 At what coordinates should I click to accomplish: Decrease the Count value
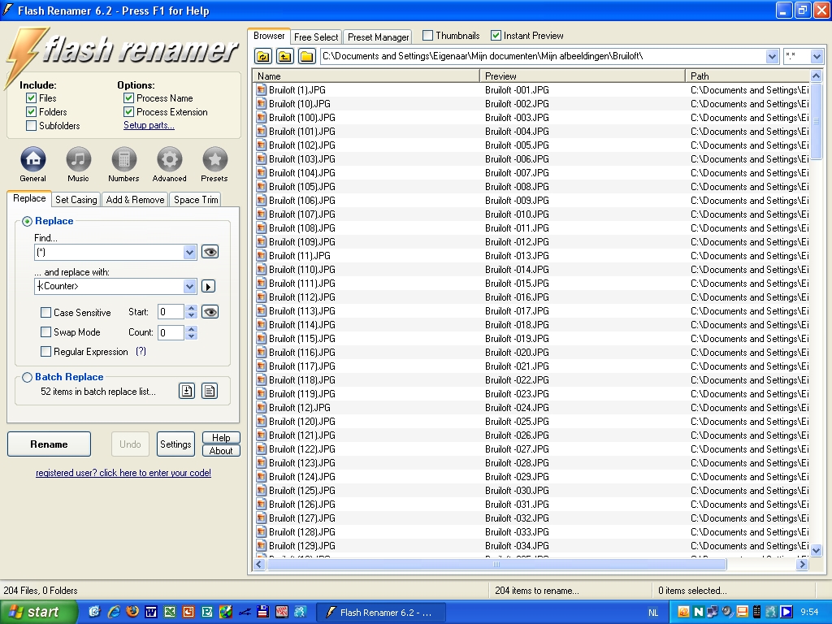point(192,336)
